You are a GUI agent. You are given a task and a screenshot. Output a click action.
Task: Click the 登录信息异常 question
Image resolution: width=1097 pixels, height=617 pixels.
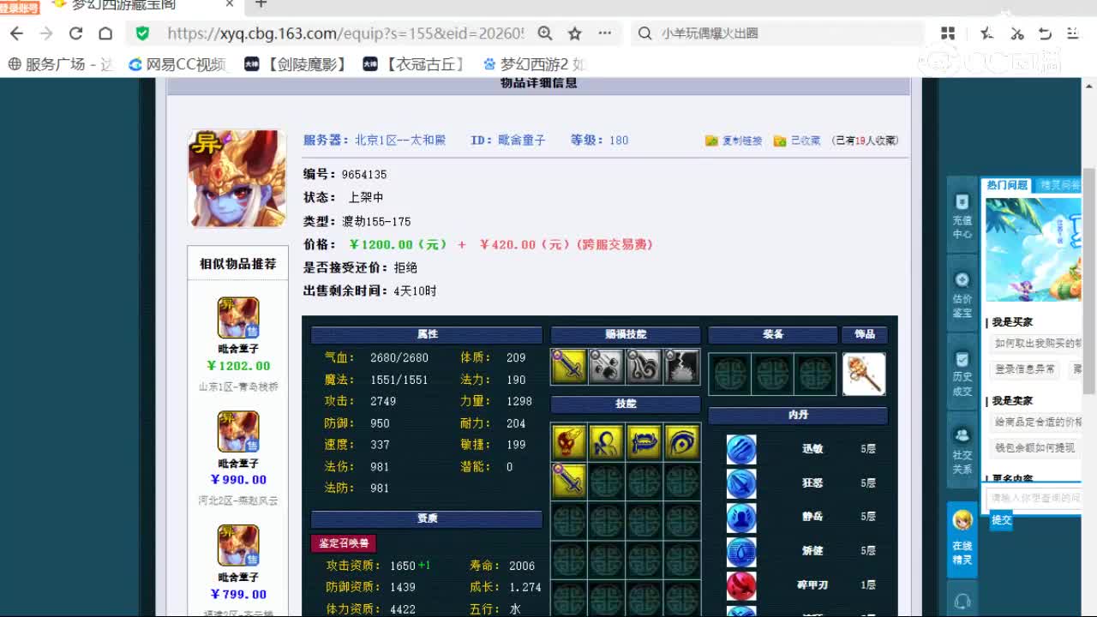pyautogui.click(x=1026, y=369)
